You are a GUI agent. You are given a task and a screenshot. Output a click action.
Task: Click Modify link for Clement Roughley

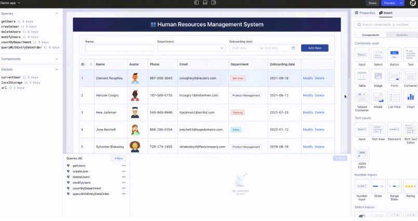(x=308, y=78)
